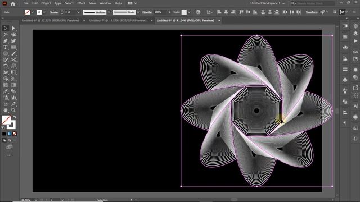Click the toolbar Fill color swatch
360x202 pixels.
click(6, 120)
